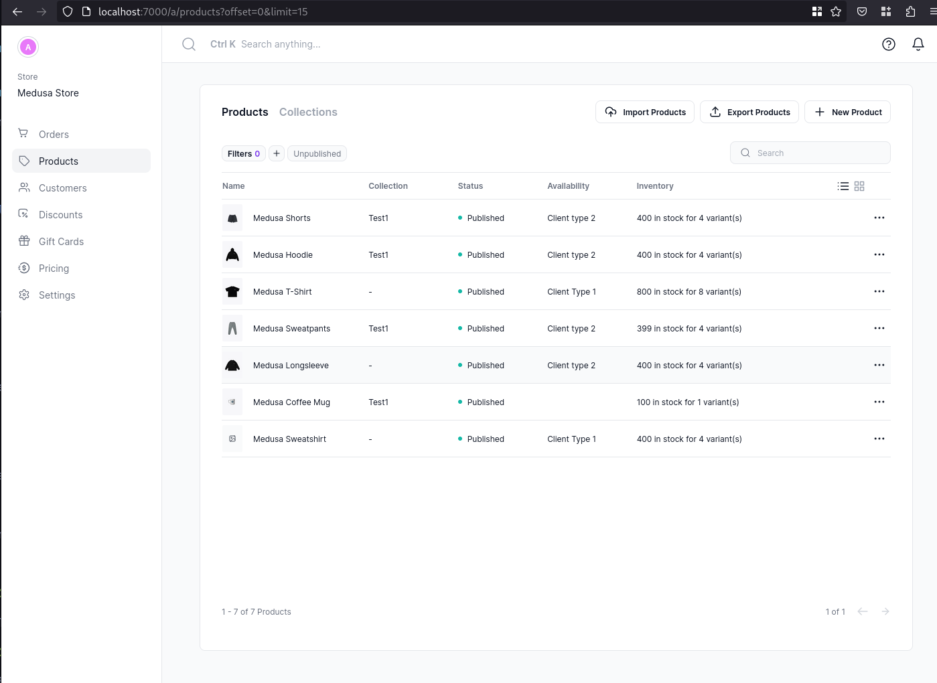The image size is (937, 683).
Task: Open the Medusa Coffee Mug thumbnail
Action: [232, 402]
